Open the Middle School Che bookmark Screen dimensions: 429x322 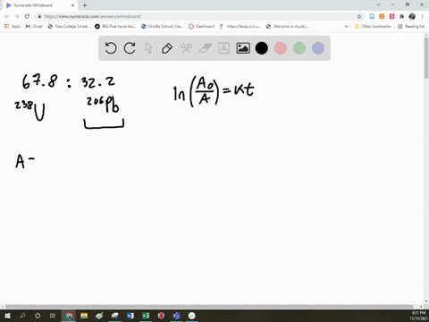click(x=163, y=26)
